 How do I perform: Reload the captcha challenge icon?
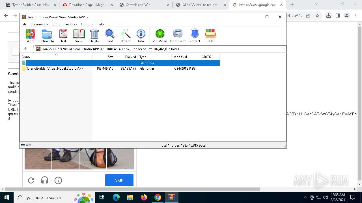click(31, 180)
